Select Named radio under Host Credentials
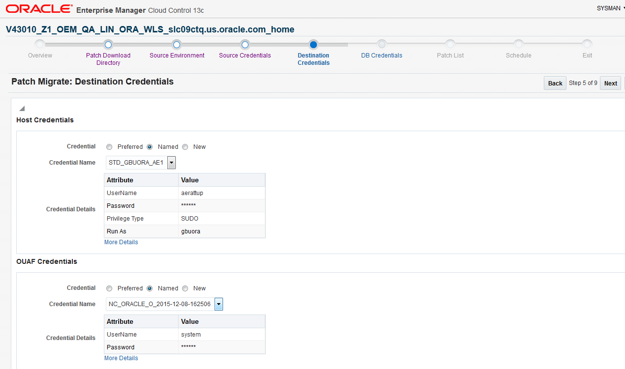This screenshot has width=625, height=369. click(x=150, y=147)
